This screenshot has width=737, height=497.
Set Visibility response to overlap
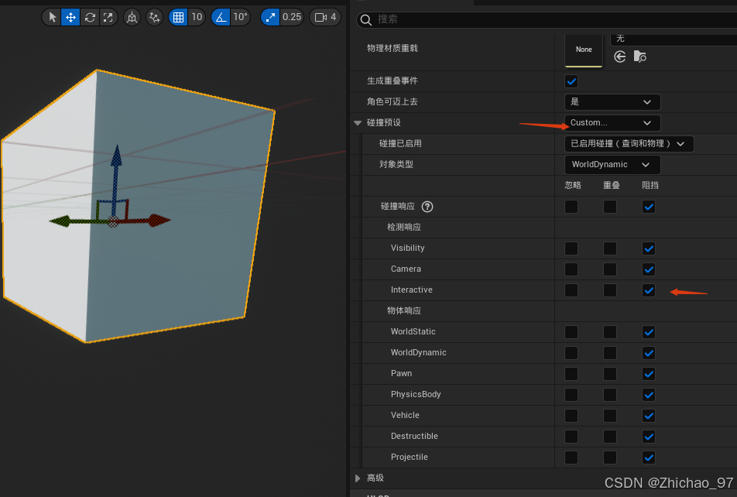tap(610, 248)
